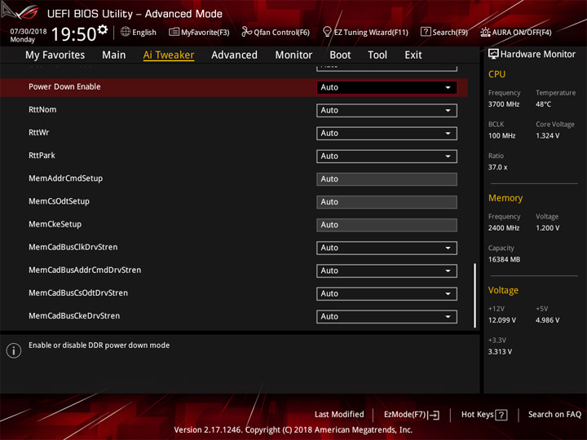Select the MemCkeSetup label
The width and height of the screenshot is (587, 440).
[55, 224]
